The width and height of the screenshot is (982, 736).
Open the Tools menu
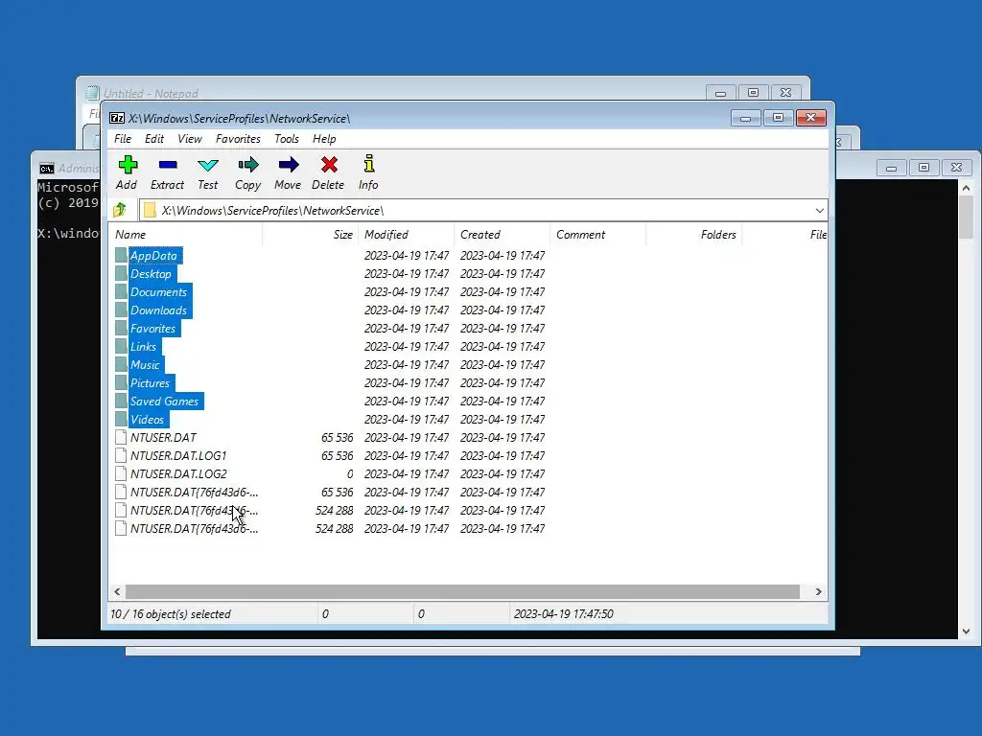[x=286, y=139]
